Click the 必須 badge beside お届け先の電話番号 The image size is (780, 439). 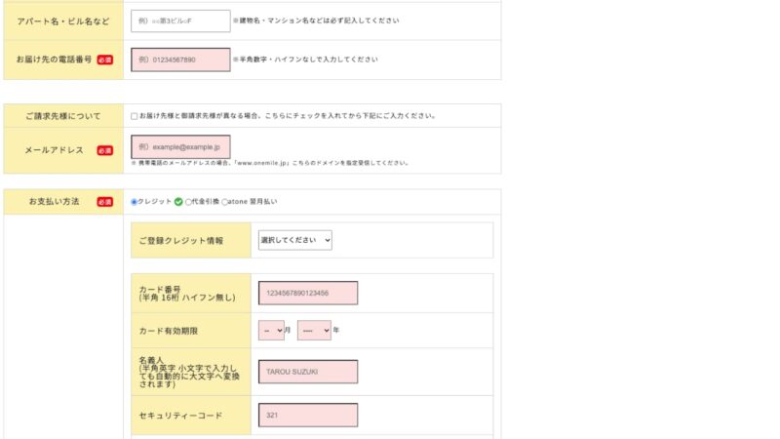105,60
